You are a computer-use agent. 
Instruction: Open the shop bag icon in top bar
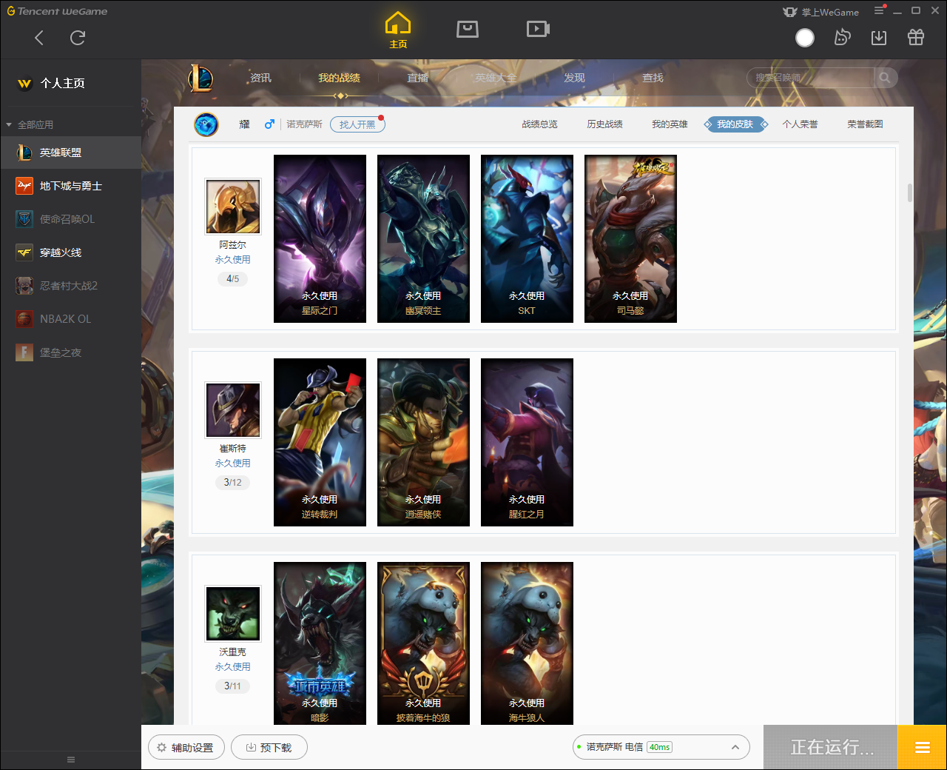[468, 29]
